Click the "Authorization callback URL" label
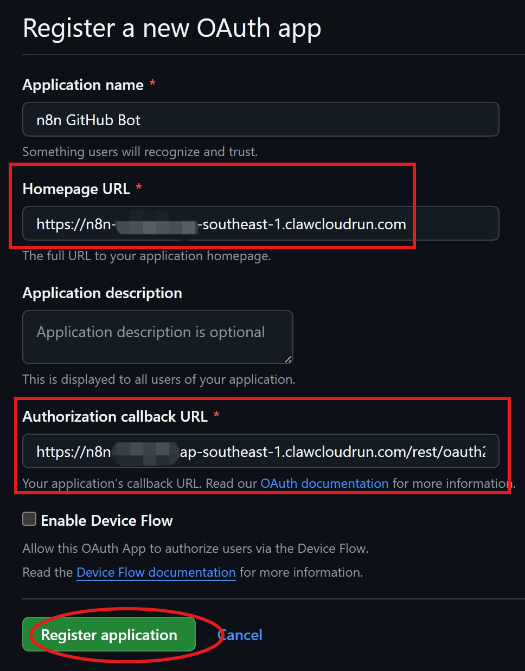Viewport: 525px width, 671px height. (115, 416)
